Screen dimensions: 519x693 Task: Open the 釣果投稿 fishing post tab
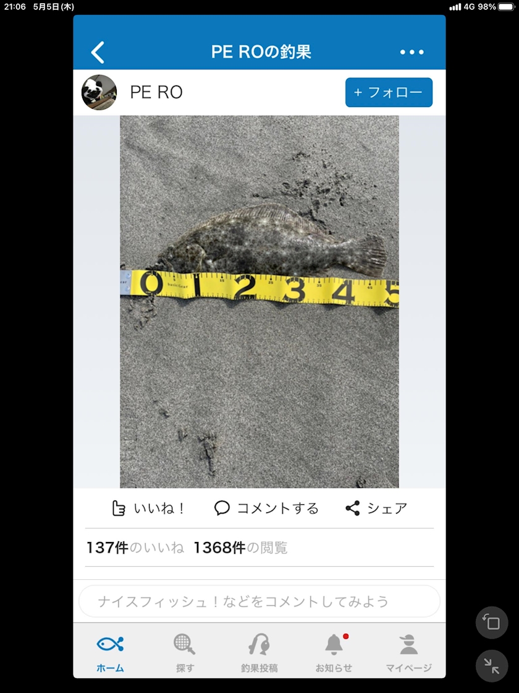tap(259, 653)
